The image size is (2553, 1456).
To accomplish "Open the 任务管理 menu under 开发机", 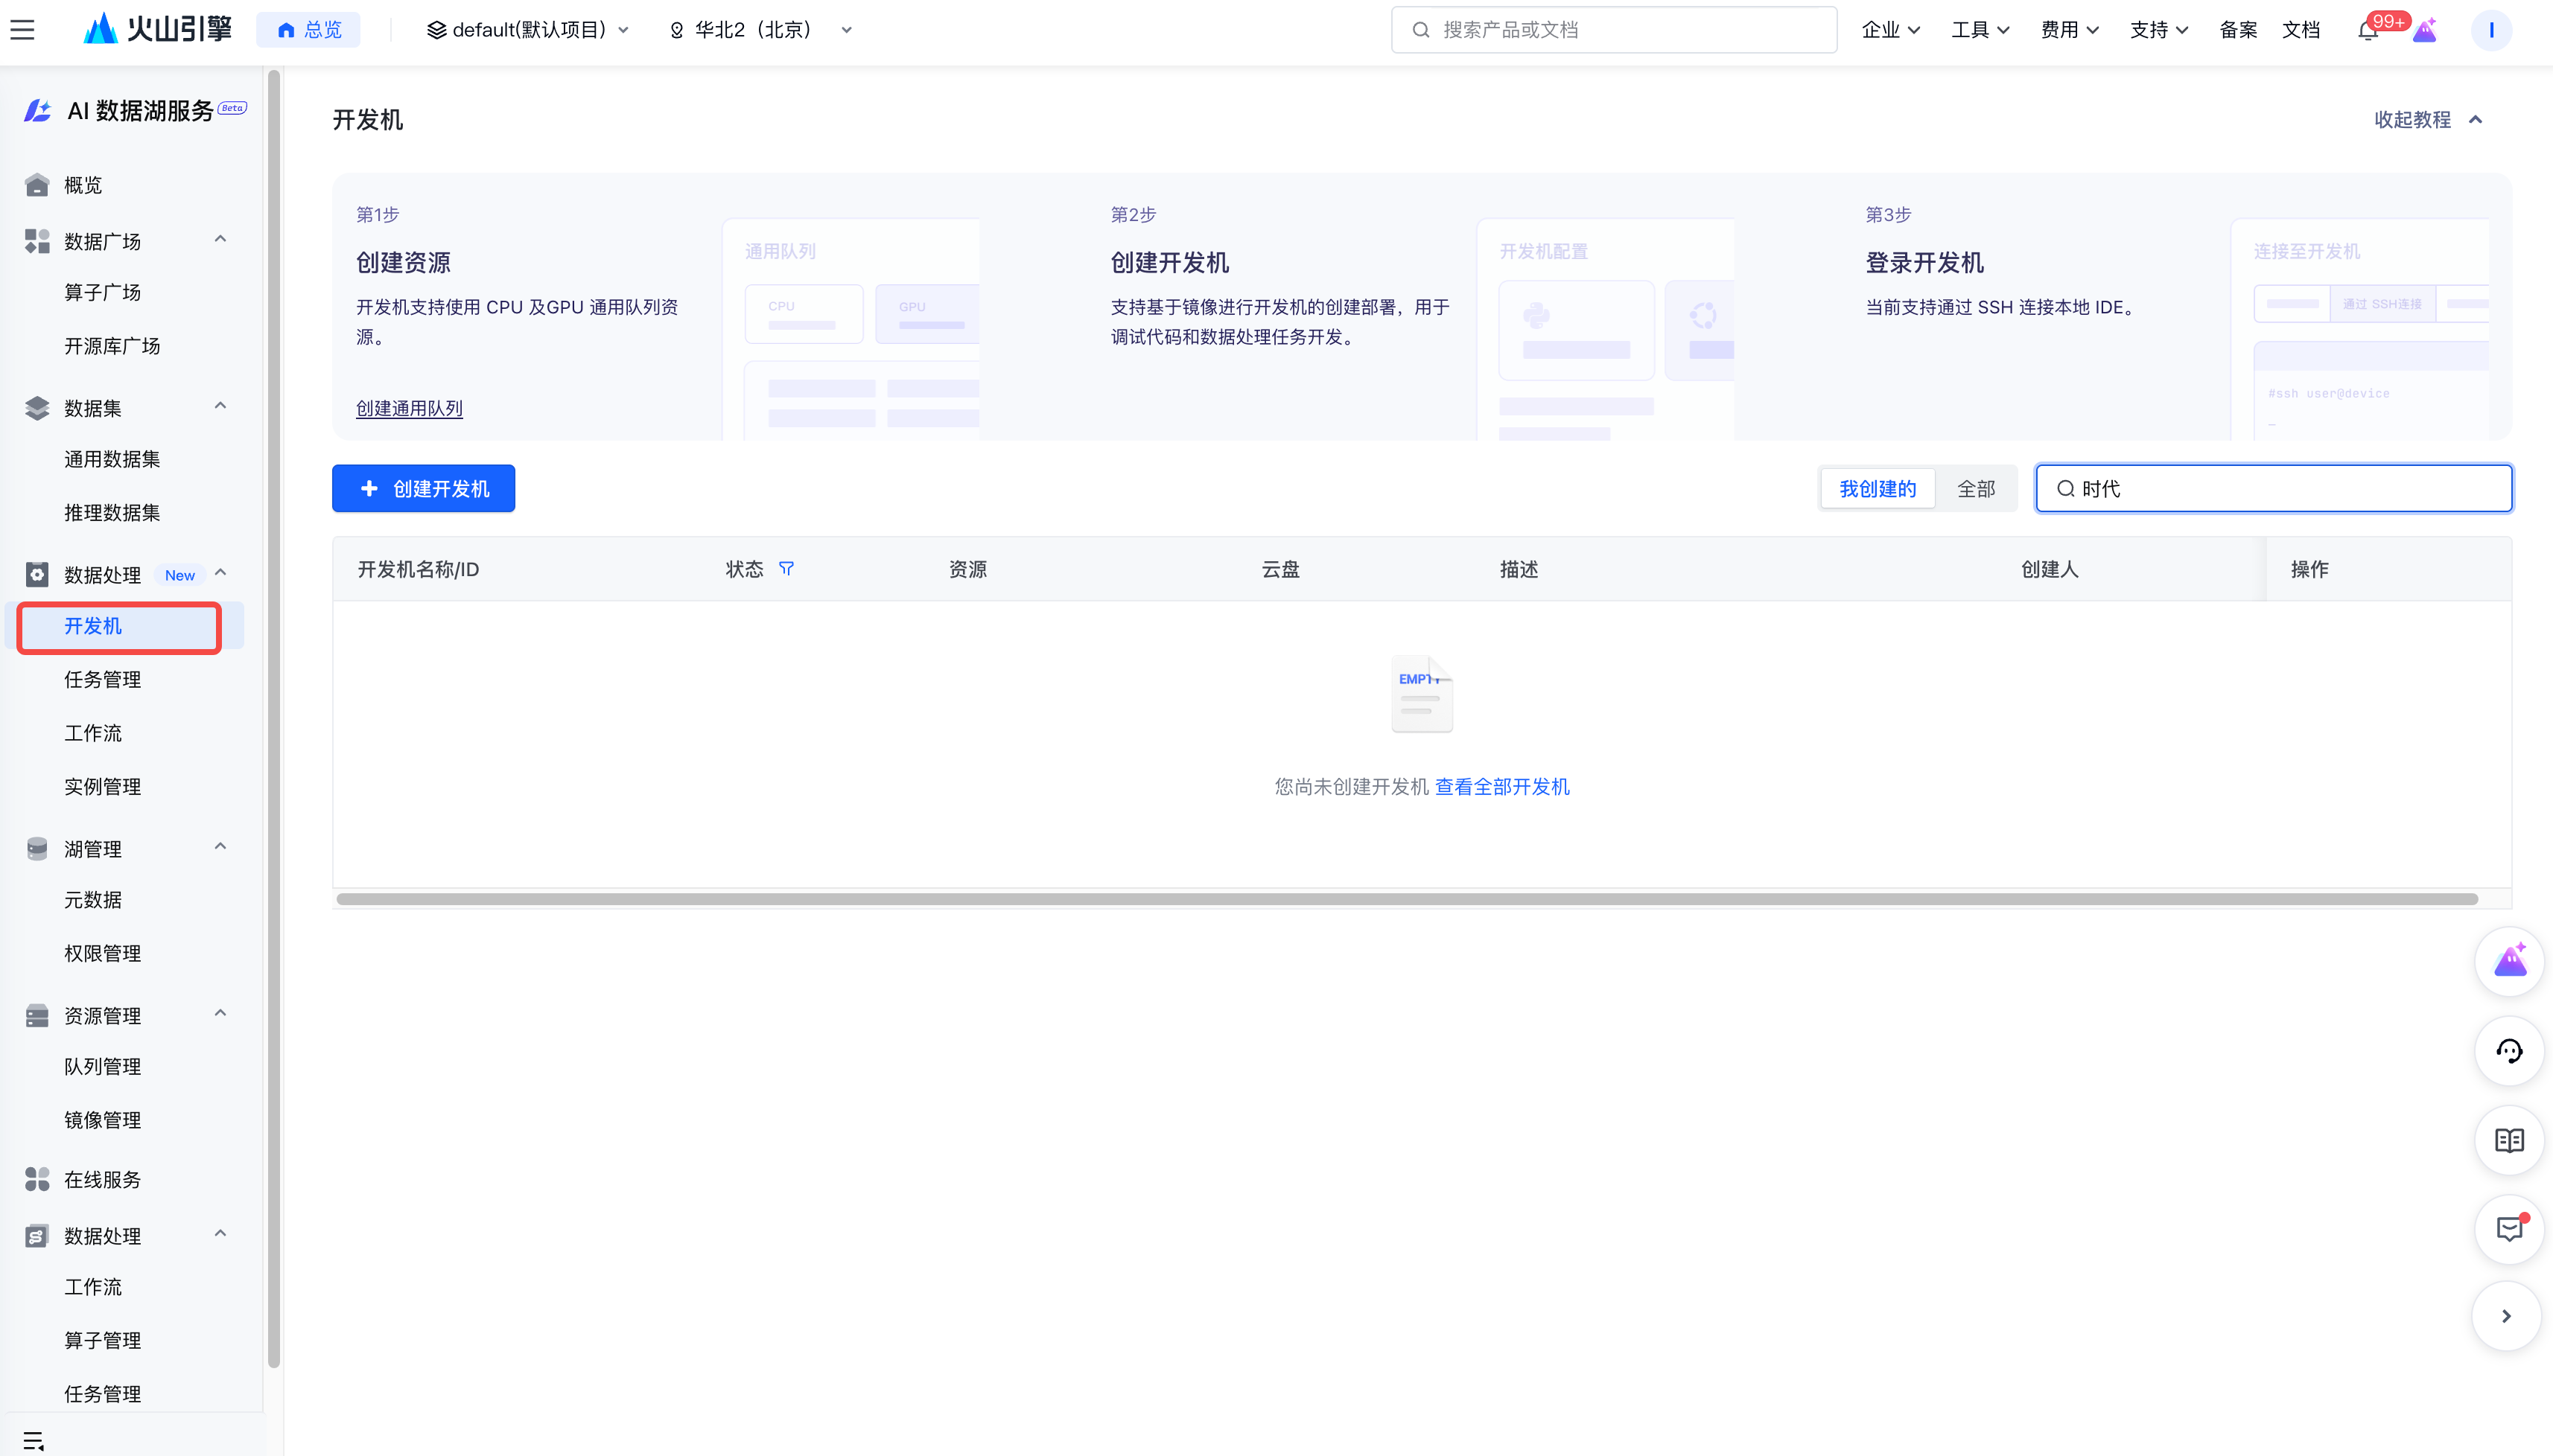I will tap(102, 680).
